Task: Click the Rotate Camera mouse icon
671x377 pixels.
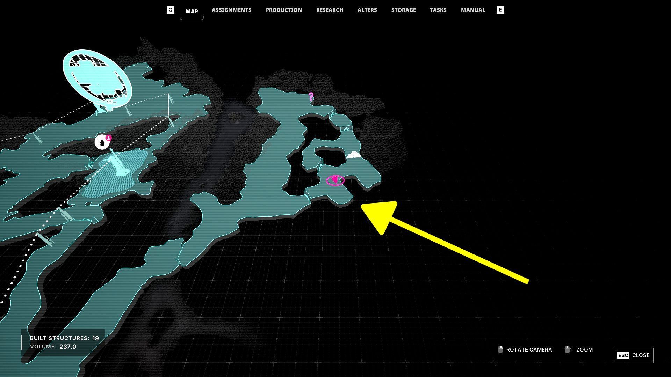Action: (x=500, y=350)
